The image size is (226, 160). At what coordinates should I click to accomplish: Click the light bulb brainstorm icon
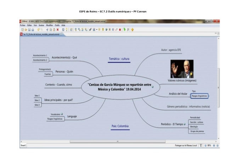(x=67, y=30)
